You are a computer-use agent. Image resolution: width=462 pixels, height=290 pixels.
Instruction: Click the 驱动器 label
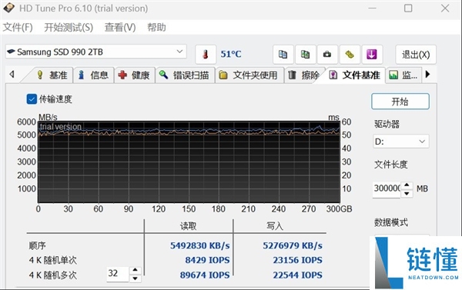(387, 125)
